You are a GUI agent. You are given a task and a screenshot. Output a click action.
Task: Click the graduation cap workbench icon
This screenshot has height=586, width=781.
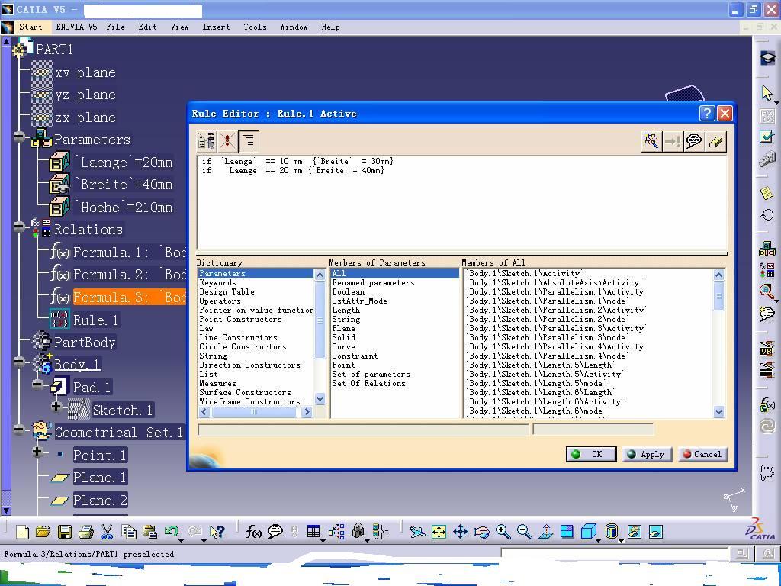coord(767,58)
